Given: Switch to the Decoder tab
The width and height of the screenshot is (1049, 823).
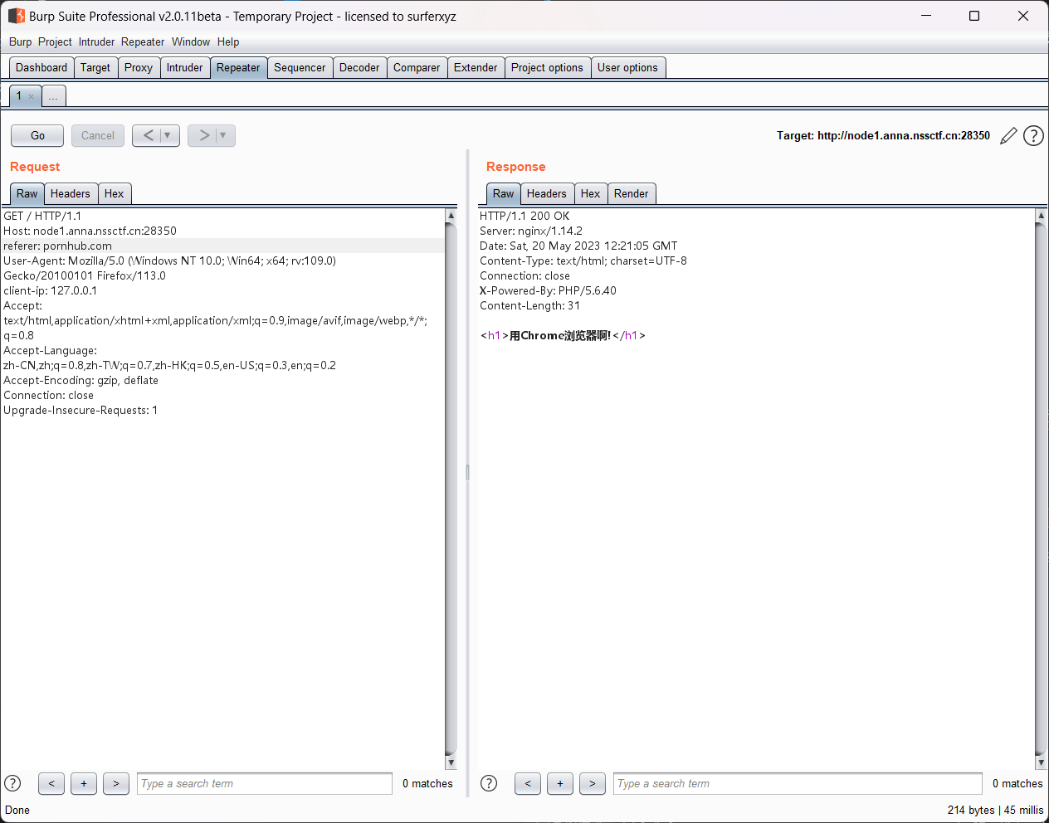Looking at the screenshot, I should 359,68.
